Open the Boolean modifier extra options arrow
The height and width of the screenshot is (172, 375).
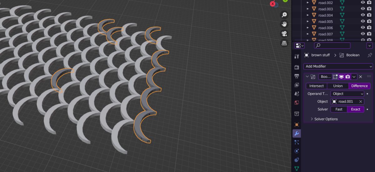pos(354,77)
